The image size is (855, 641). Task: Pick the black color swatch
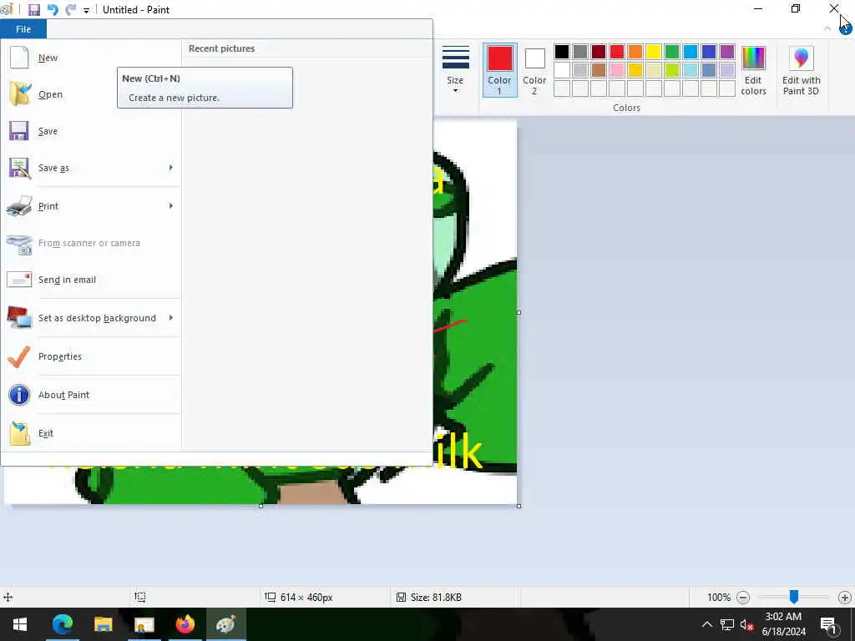pyautogui.click(x=562, y=52)
